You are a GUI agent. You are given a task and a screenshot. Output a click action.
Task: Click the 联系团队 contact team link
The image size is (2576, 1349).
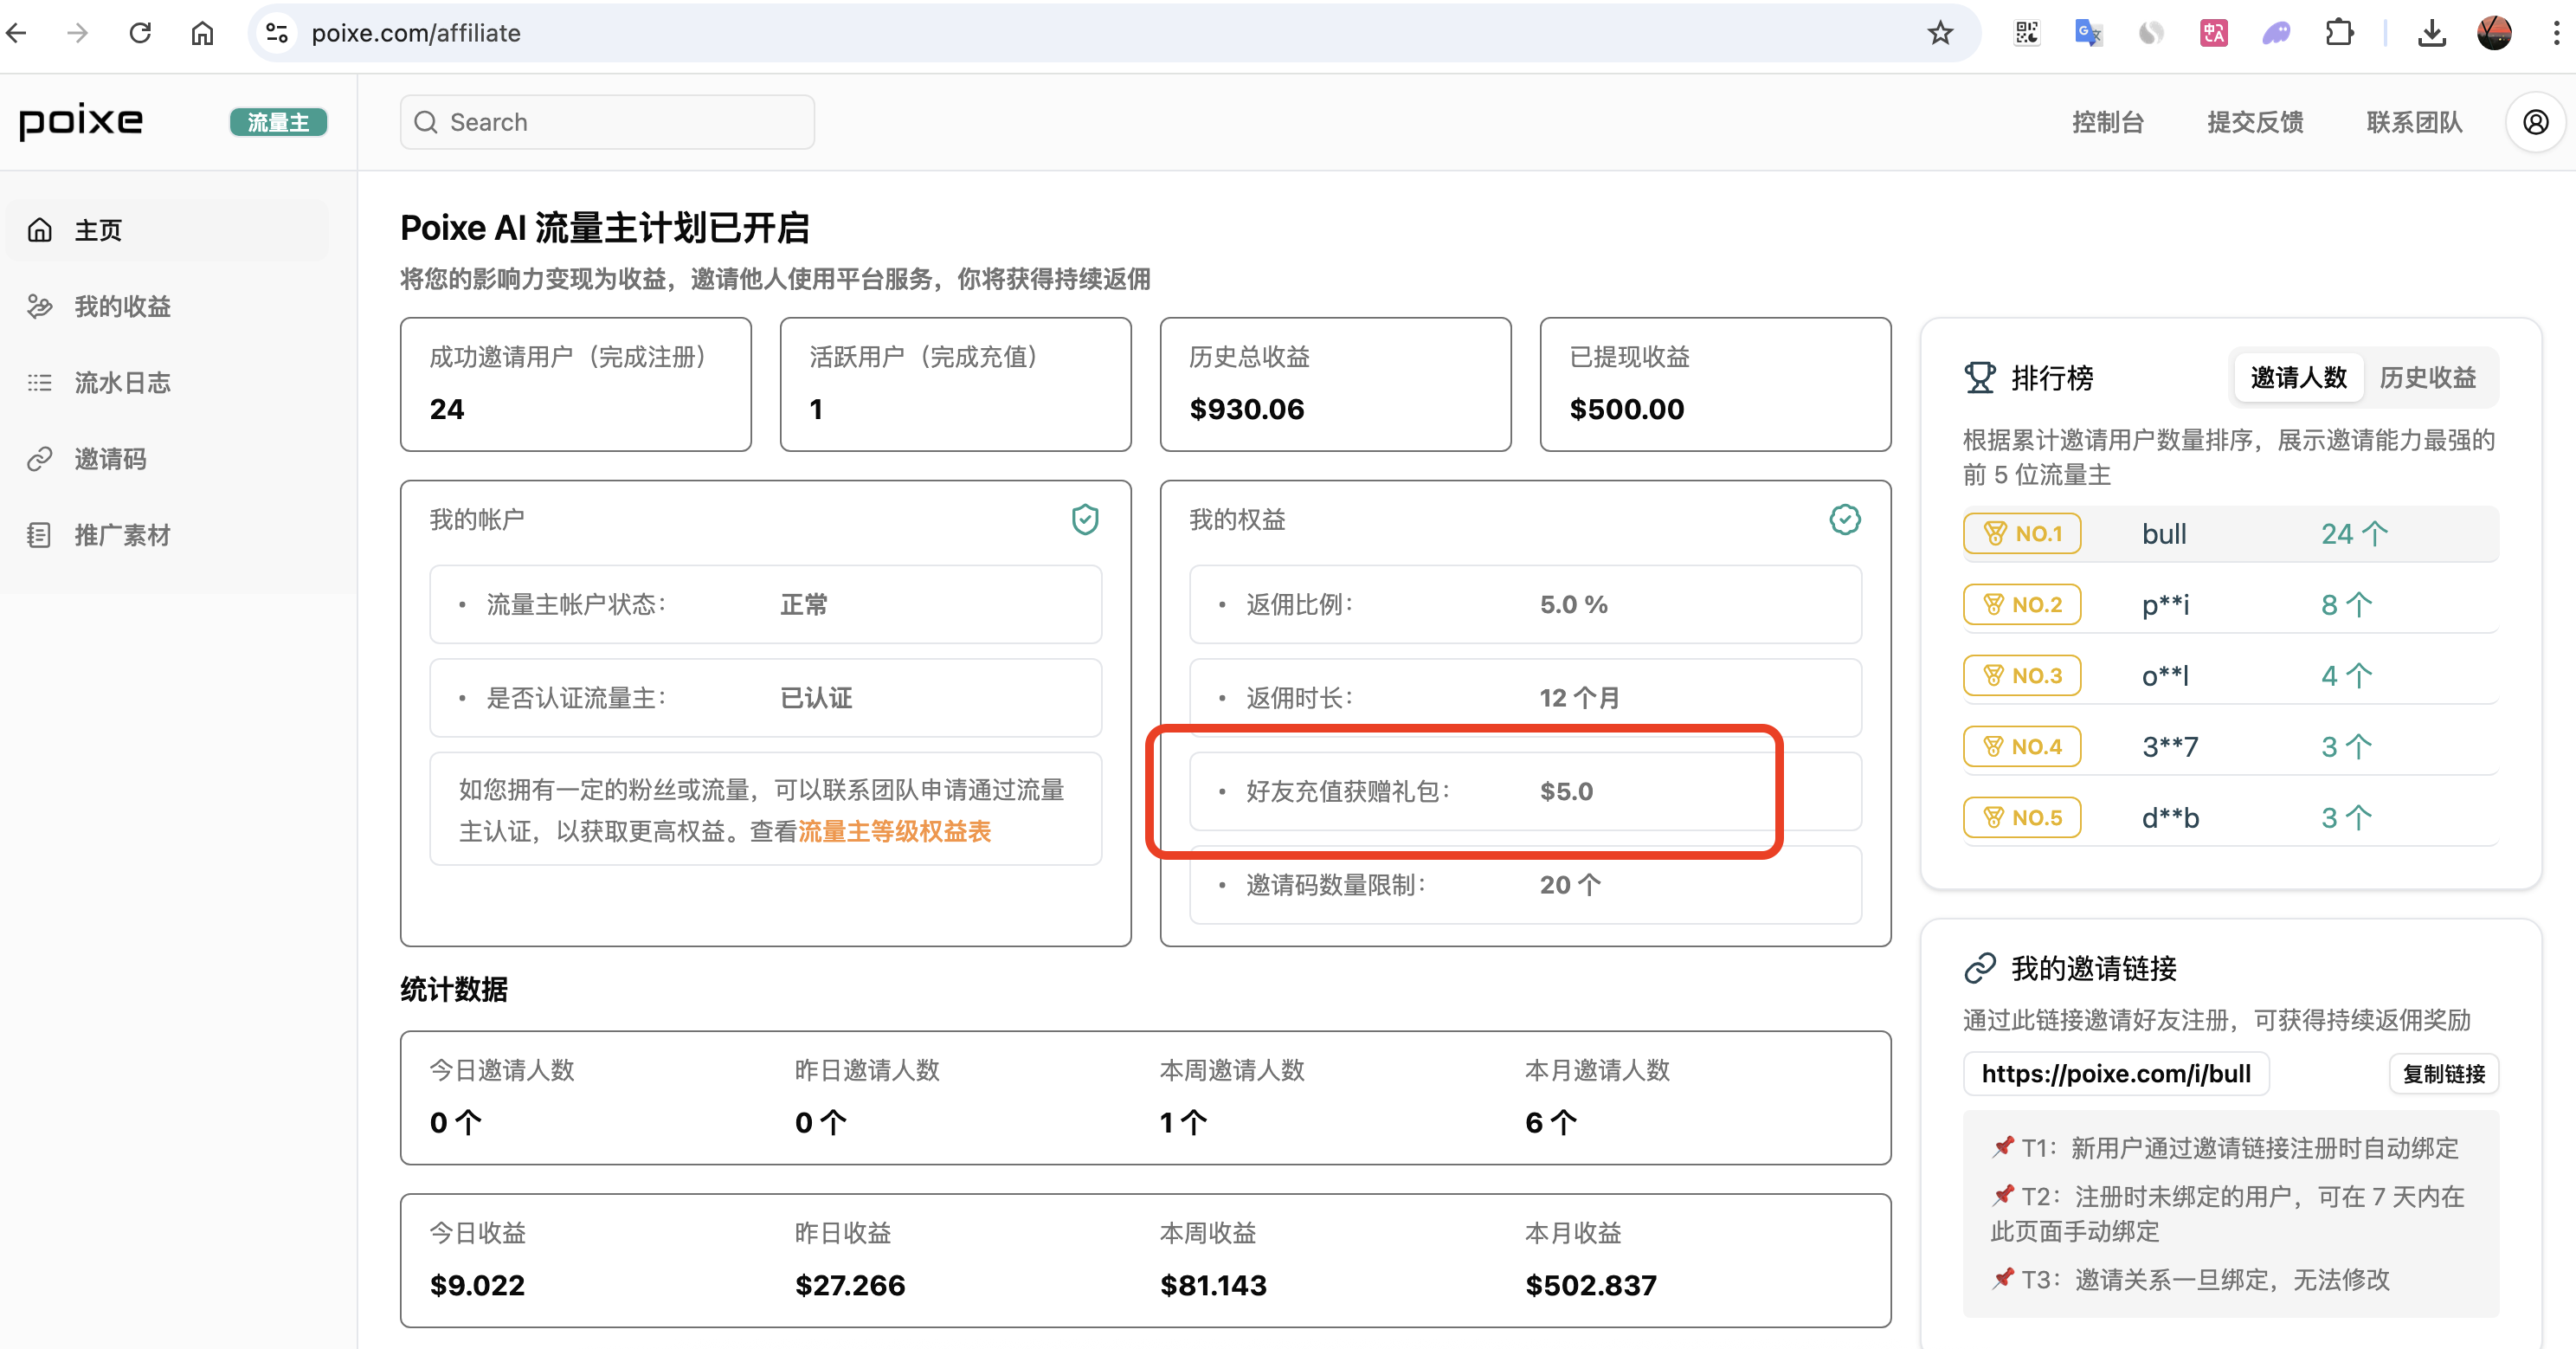(x=2413, y=122)
